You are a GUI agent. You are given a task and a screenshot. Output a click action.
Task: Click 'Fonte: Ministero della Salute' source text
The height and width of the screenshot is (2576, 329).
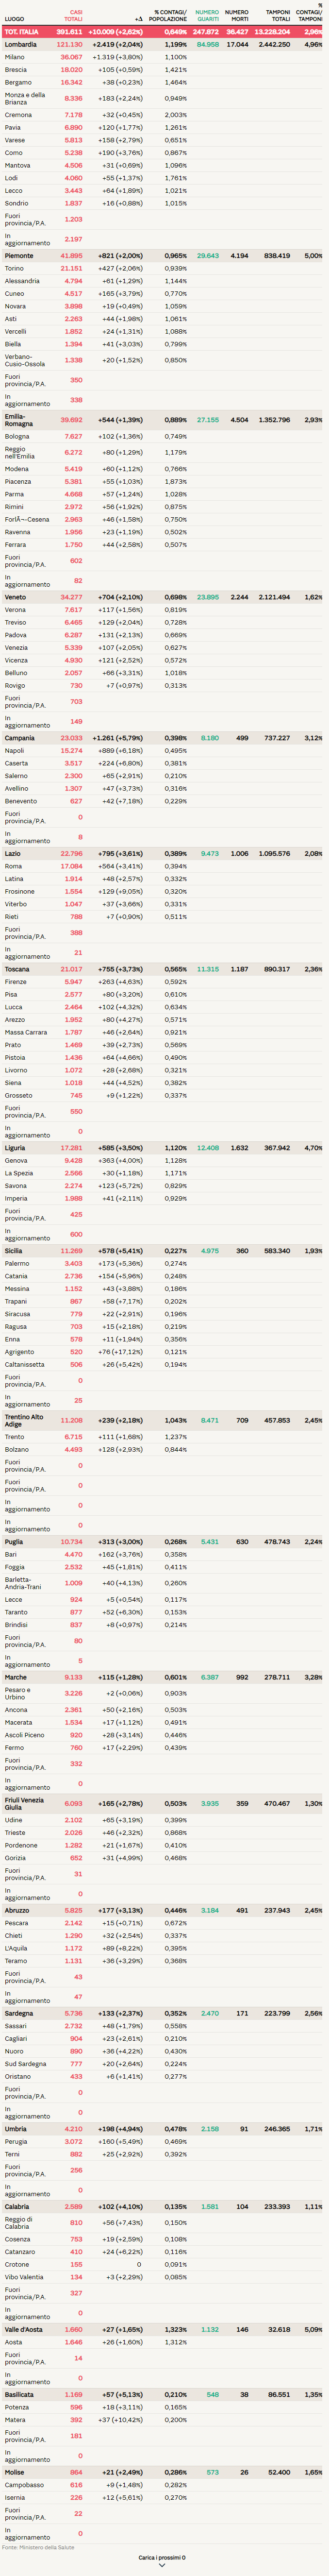38,2547
